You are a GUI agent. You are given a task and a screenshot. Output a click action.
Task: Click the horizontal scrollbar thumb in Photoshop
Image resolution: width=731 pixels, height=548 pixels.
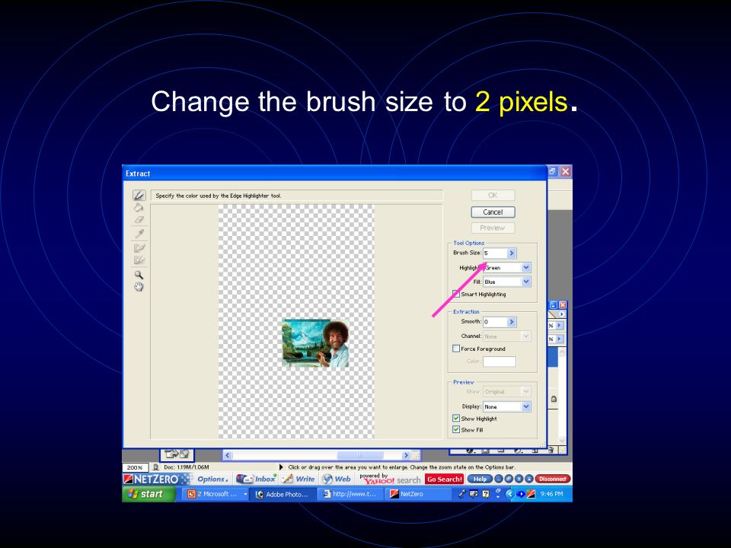pos(359,455)
